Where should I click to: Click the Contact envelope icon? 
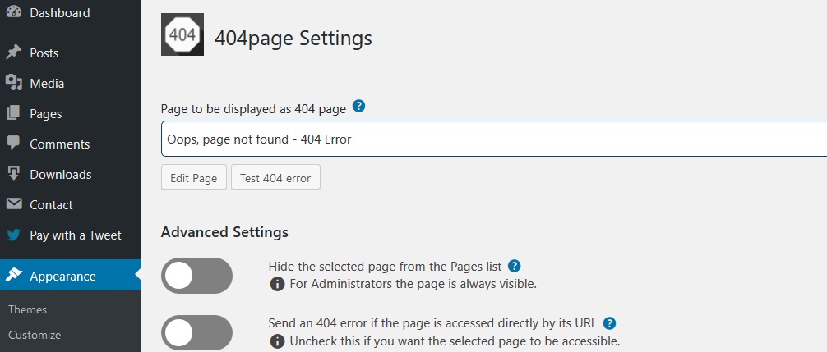pos(14,203)
